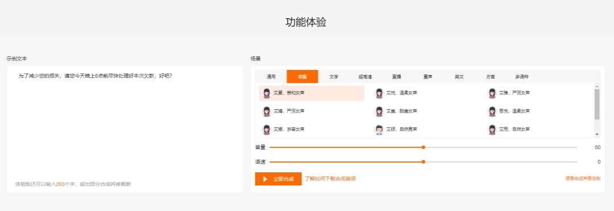
Task: Switch to the 通用 scene tab
Action: pos(271,77)
